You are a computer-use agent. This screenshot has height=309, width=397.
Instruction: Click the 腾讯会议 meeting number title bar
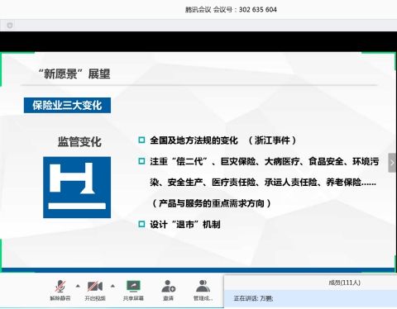click(231, 10)
